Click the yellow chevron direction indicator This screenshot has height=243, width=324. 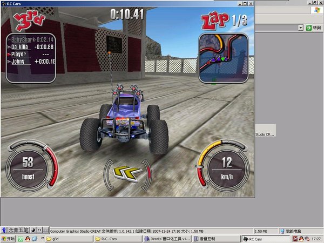(128, 173)
